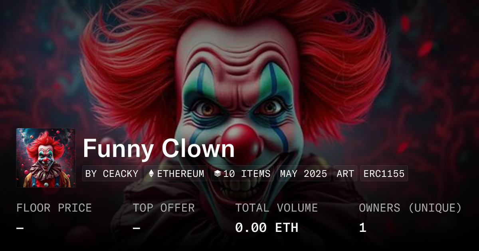Open the Funny Clown collection avatar thumbnail
This screenshot has height=251, width=479.
[46, 158]
